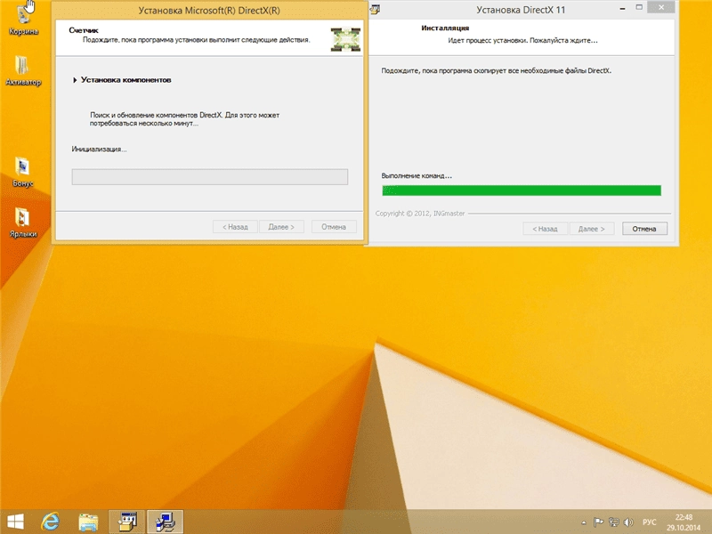
Task: Close the DirectX 11 installer window
Action: (x=661, y=7)
